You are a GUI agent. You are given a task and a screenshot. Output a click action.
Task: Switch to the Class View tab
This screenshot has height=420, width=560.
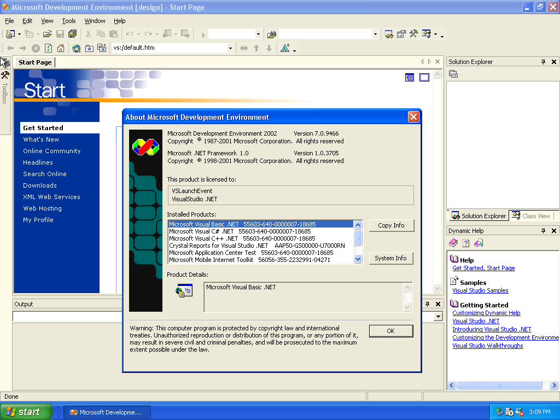(531, 215)
